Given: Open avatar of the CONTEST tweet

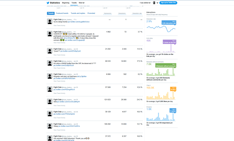Looking at the screenshot, I should (x=50, y=34).
